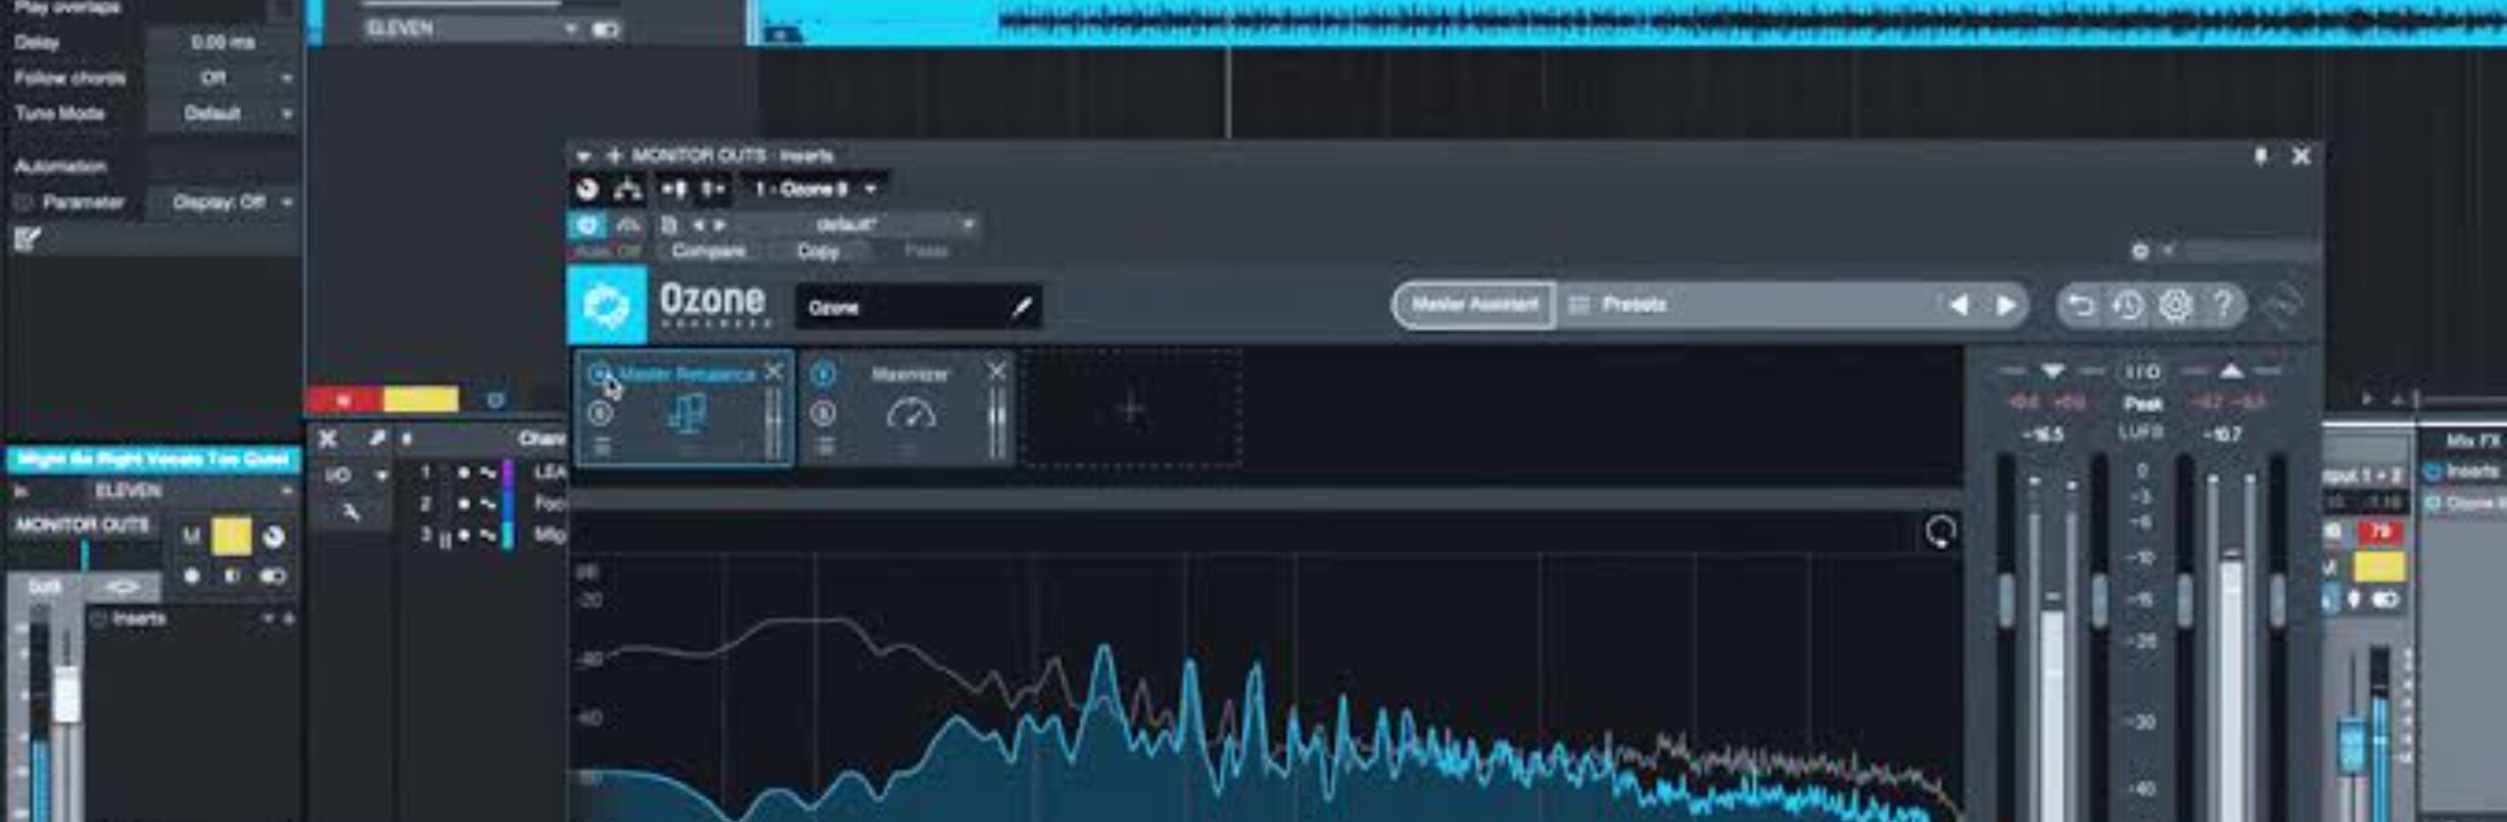
Task: Click the pencil edit icon below Parameter
Action: [26, 239]
